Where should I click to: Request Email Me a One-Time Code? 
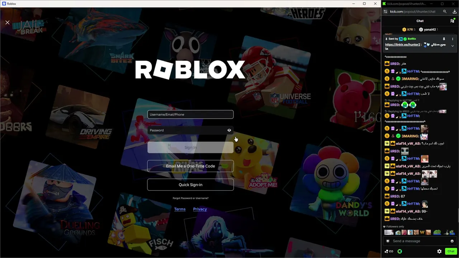coord(190,166)
